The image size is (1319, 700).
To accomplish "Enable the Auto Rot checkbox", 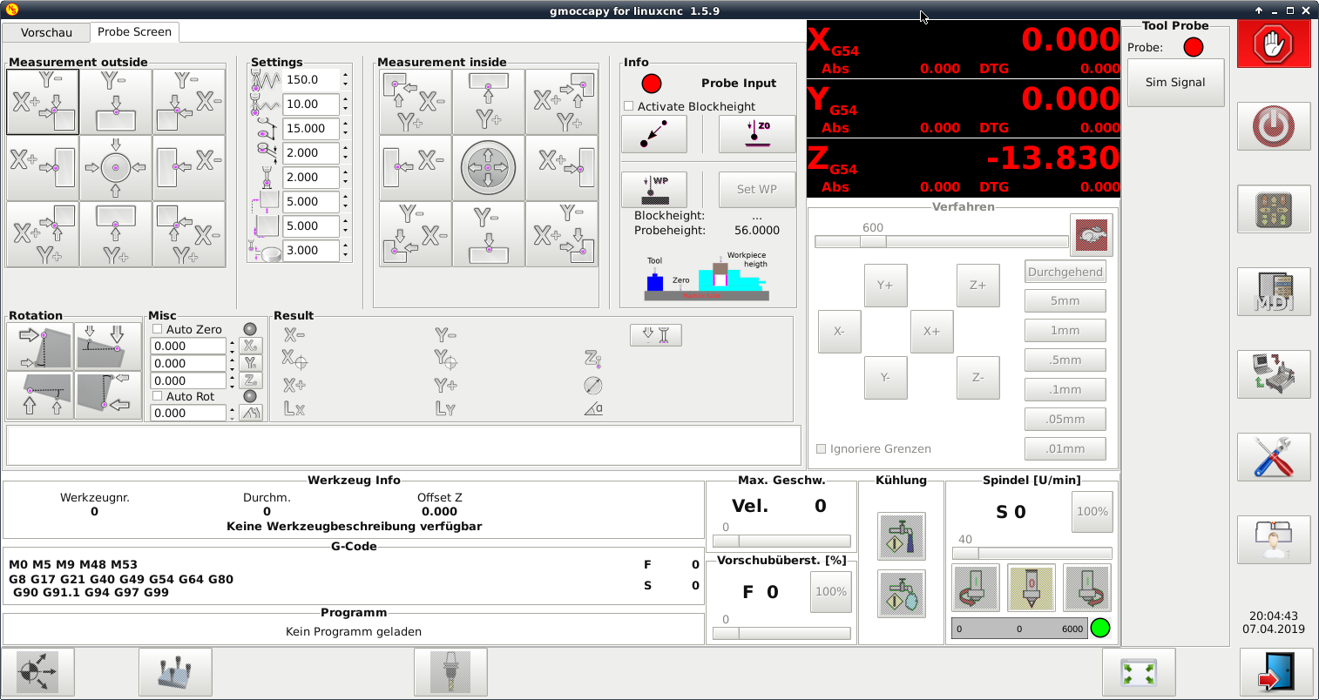I will (158, 396).
